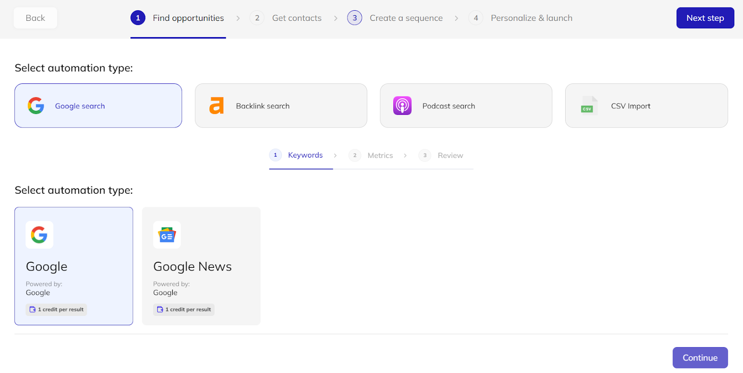Choose the Google News engine card
The image size is (743, 373).
201,266
